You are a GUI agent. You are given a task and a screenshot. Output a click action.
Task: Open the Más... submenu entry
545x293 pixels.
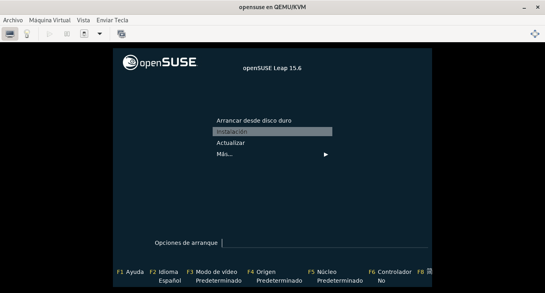coord(272,154)
